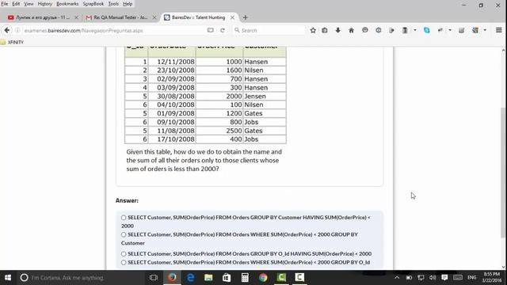Screen dimensions: 507x285
Task: Click the browser Search box
Action: click(x=269, y=30)
